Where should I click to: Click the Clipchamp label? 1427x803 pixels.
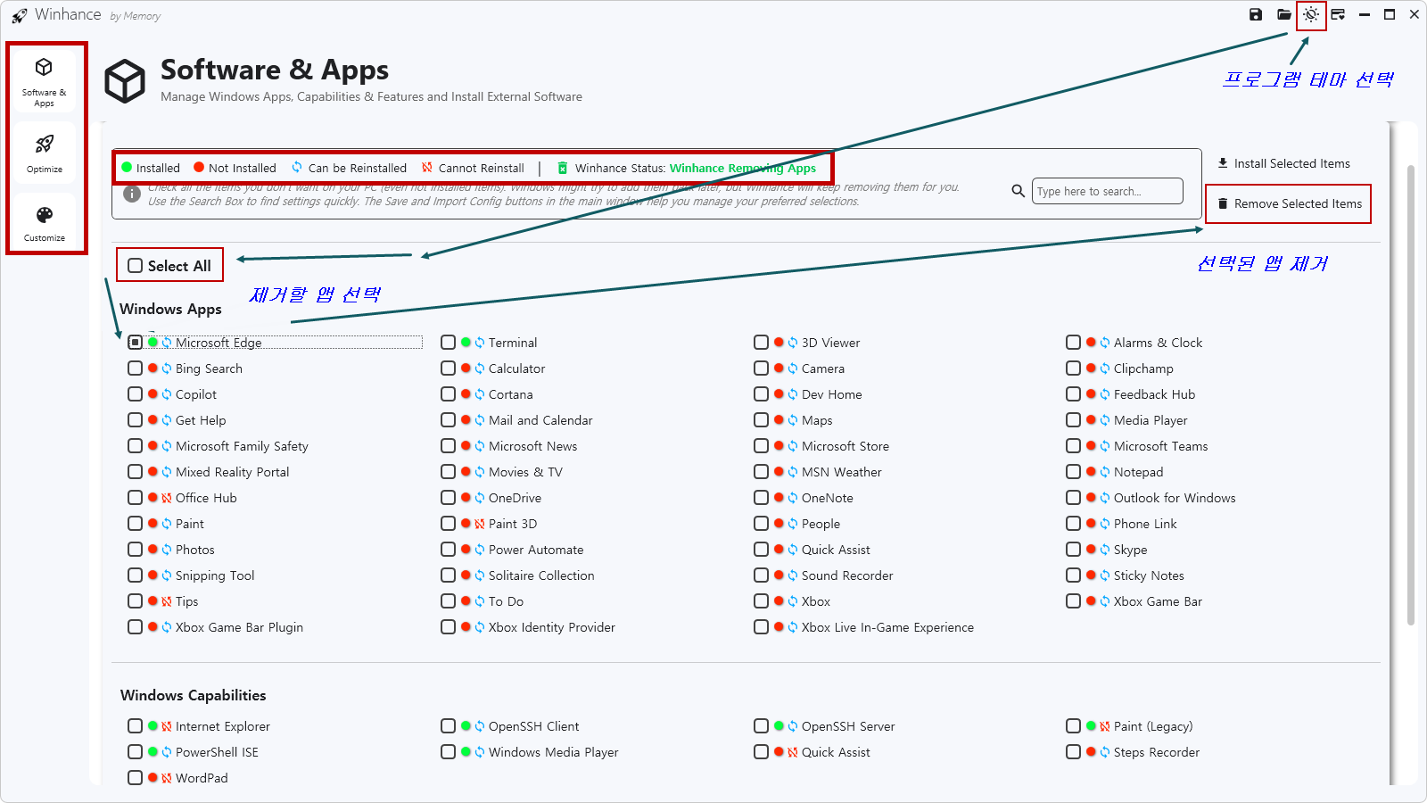tap(1143, 368)
